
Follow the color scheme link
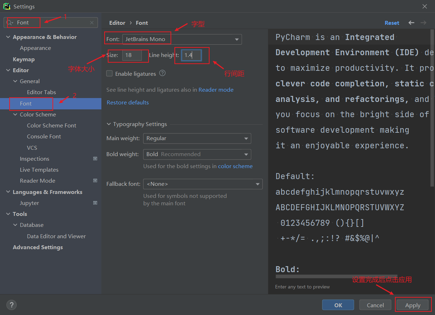(235, 166)
